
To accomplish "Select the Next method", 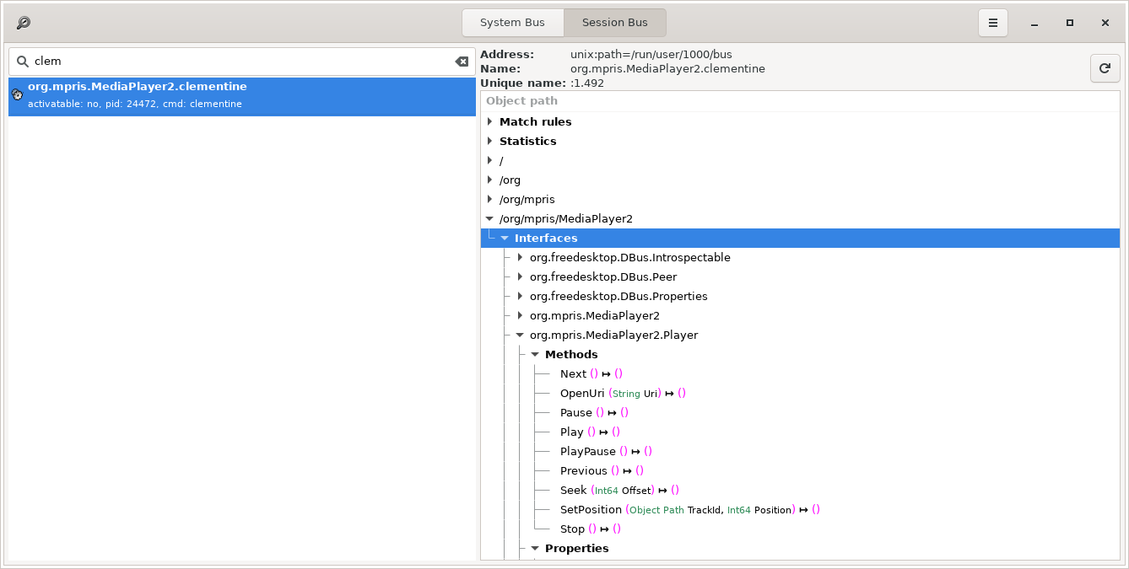I will (592, 374).
